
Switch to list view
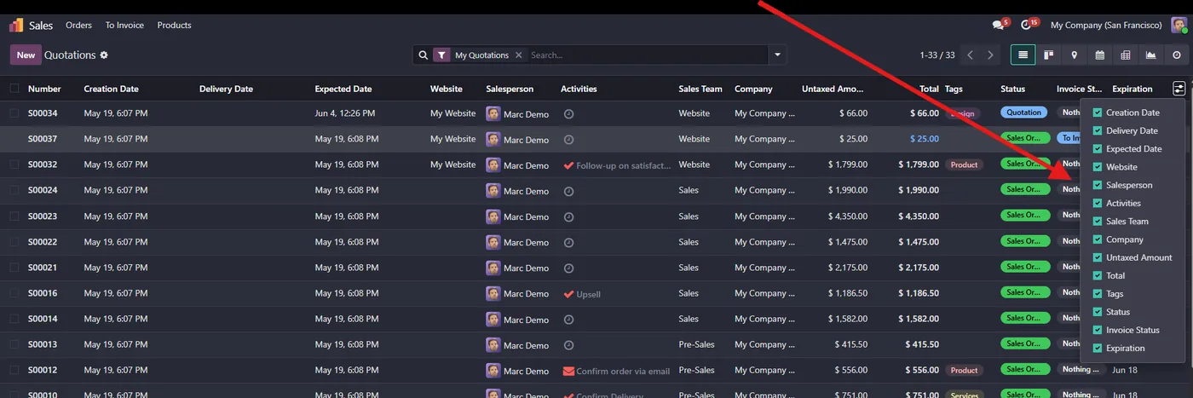pyautogui.click(x=1023, y=55)
